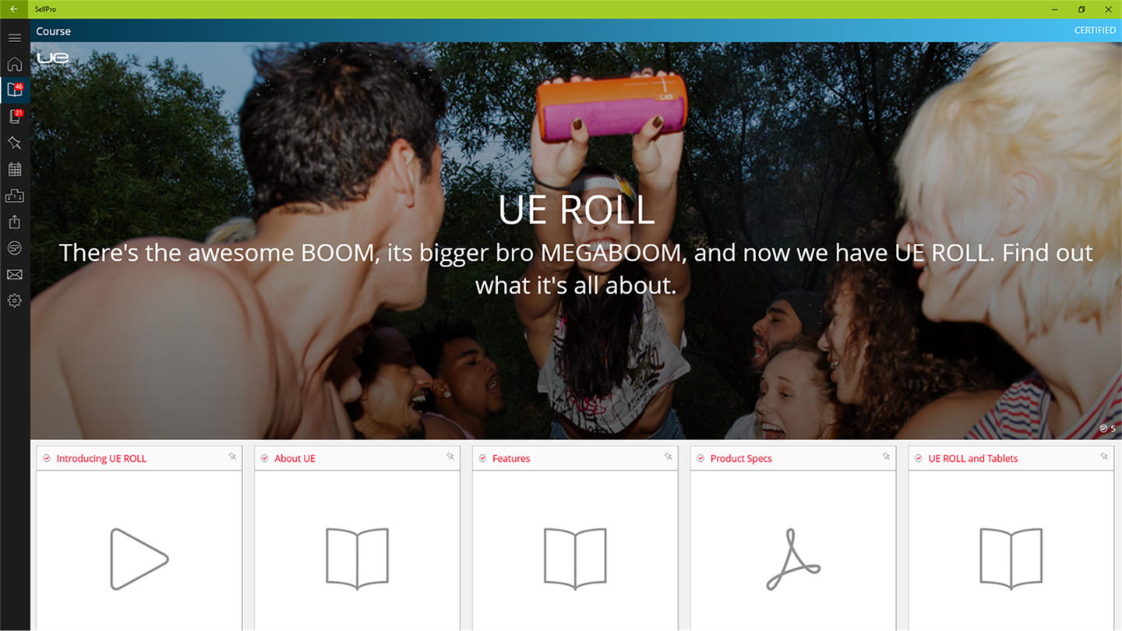Open the hamburger menu in the sidebar
The height and width of the screenshot is (631, 1122).
coord(14,37)
